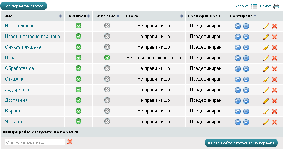Edit the Чакаща status via pencil icon
283x149 pixels.
point(266,122)
